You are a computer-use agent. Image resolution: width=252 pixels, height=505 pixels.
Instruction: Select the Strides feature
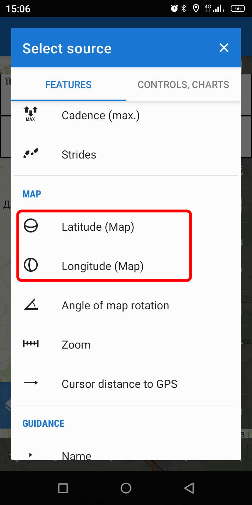79,155
